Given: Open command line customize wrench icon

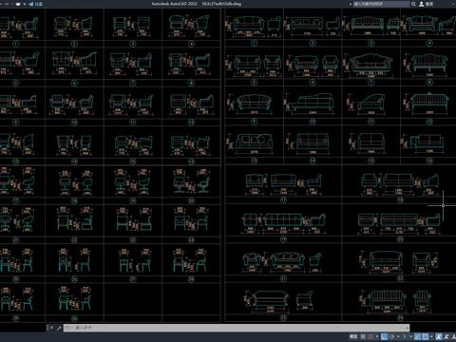Looking at the screenshot, I should coord(59,328).
